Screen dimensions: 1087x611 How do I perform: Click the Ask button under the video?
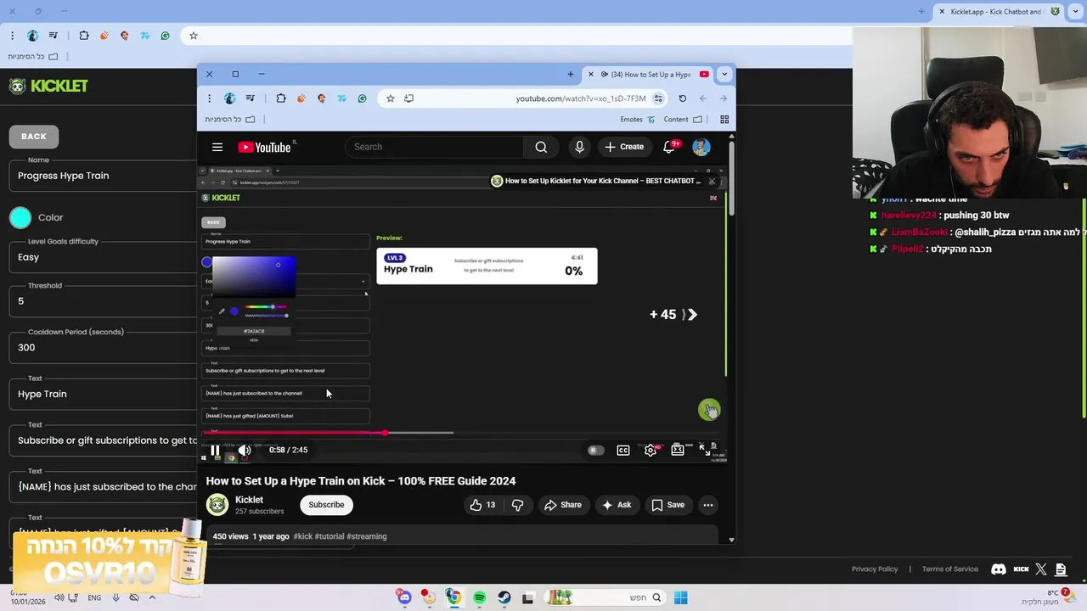[x=617, y=505]
